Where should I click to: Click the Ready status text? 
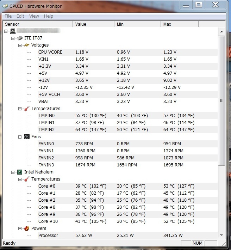tap(9, 243)
